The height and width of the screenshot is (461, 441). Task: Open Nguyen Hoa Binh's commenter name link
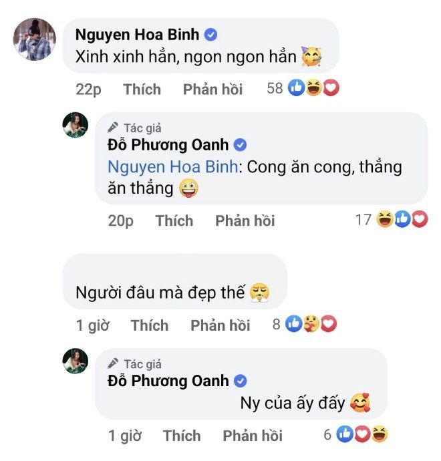(136, 35)
